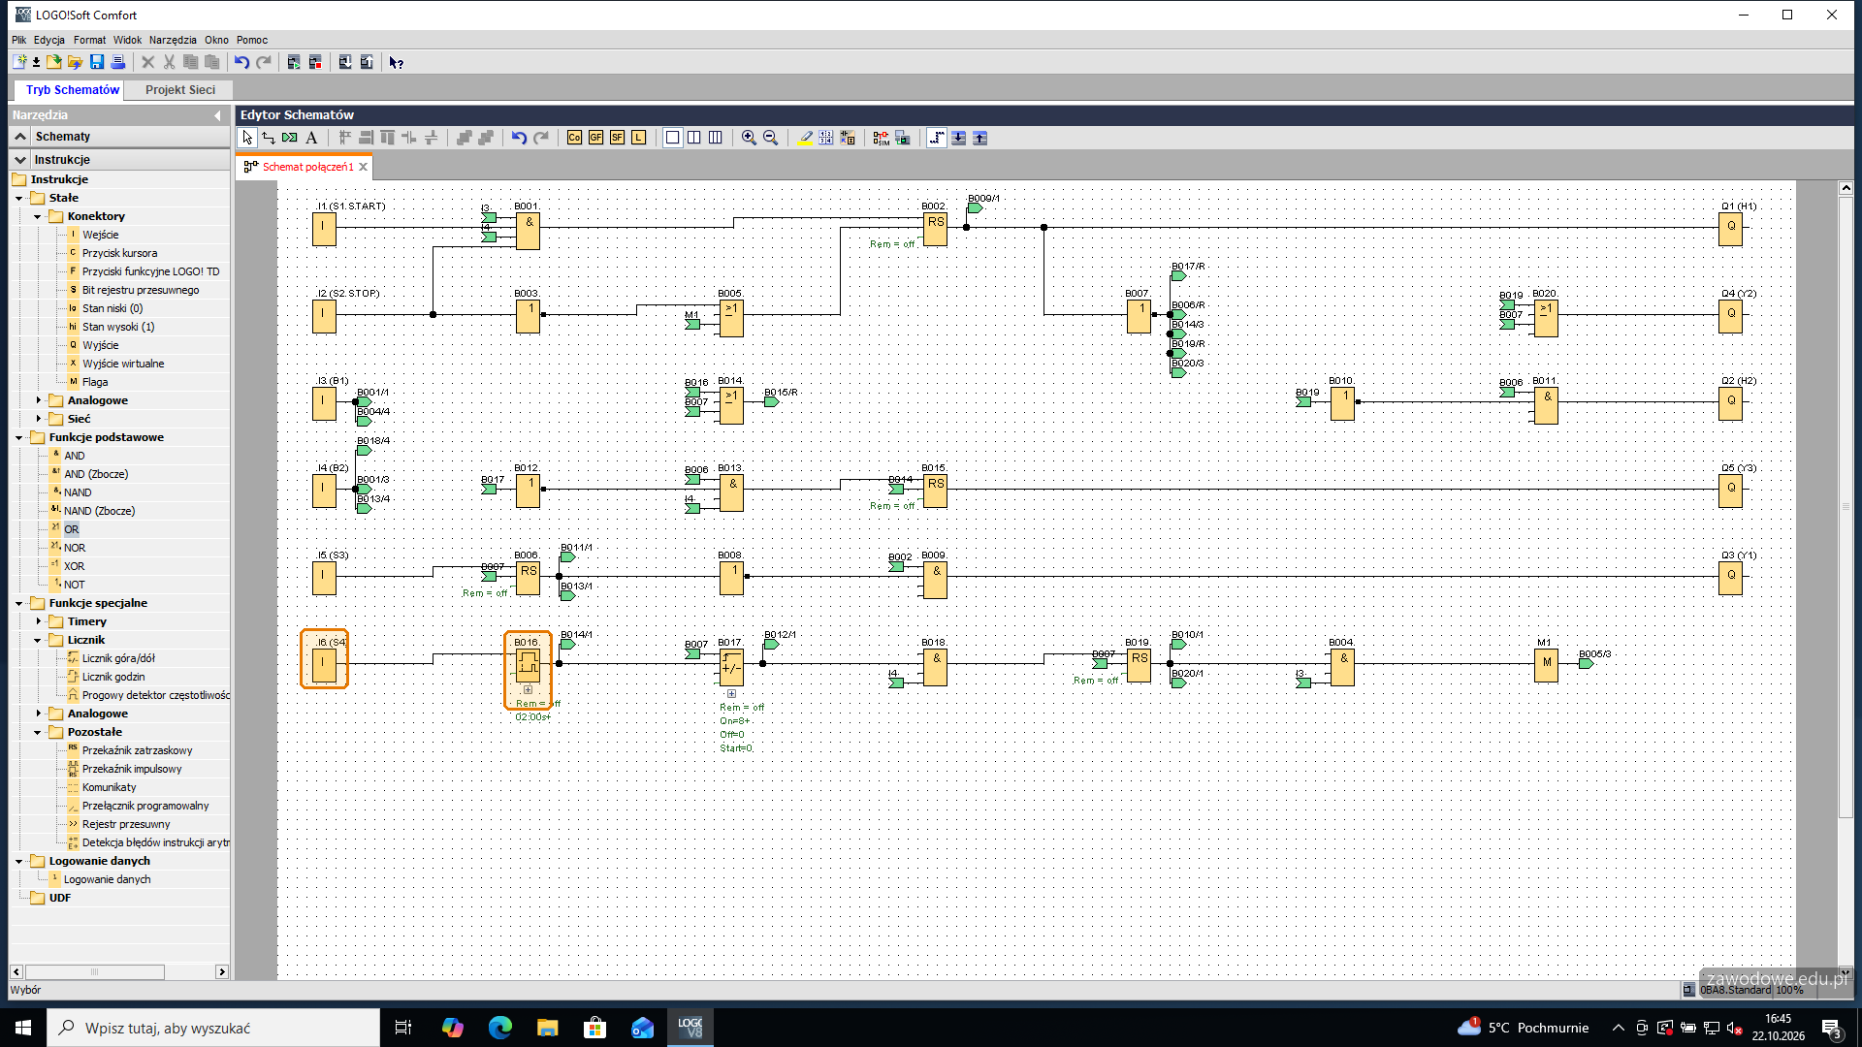Select Przekaźnik zatrzaskowy in tree
This screenshot has width=1862, height=1047.
pyautogui.click(x=137, y=750)
